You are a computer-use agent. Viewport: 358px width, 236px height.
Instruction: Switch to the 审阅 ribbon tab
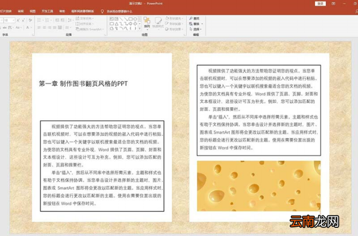[21, 11]
